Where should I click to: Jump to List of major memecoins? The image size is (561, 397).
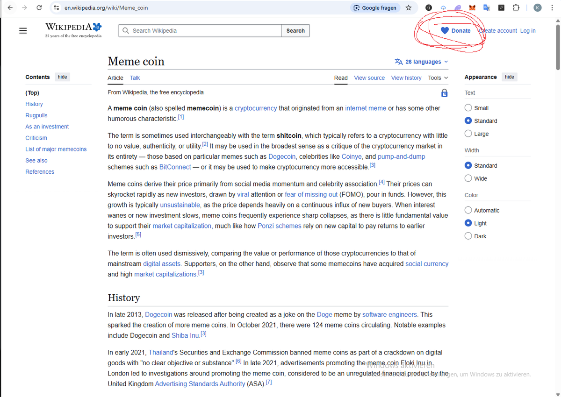[x=56, y=149]
